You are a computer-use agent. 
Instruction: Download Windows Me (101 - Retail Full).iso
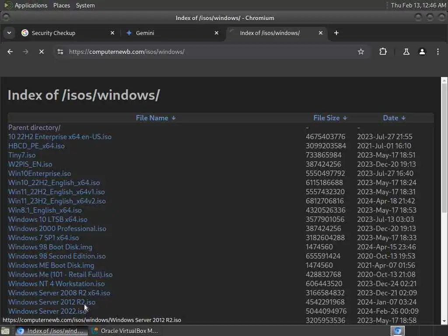60,274
